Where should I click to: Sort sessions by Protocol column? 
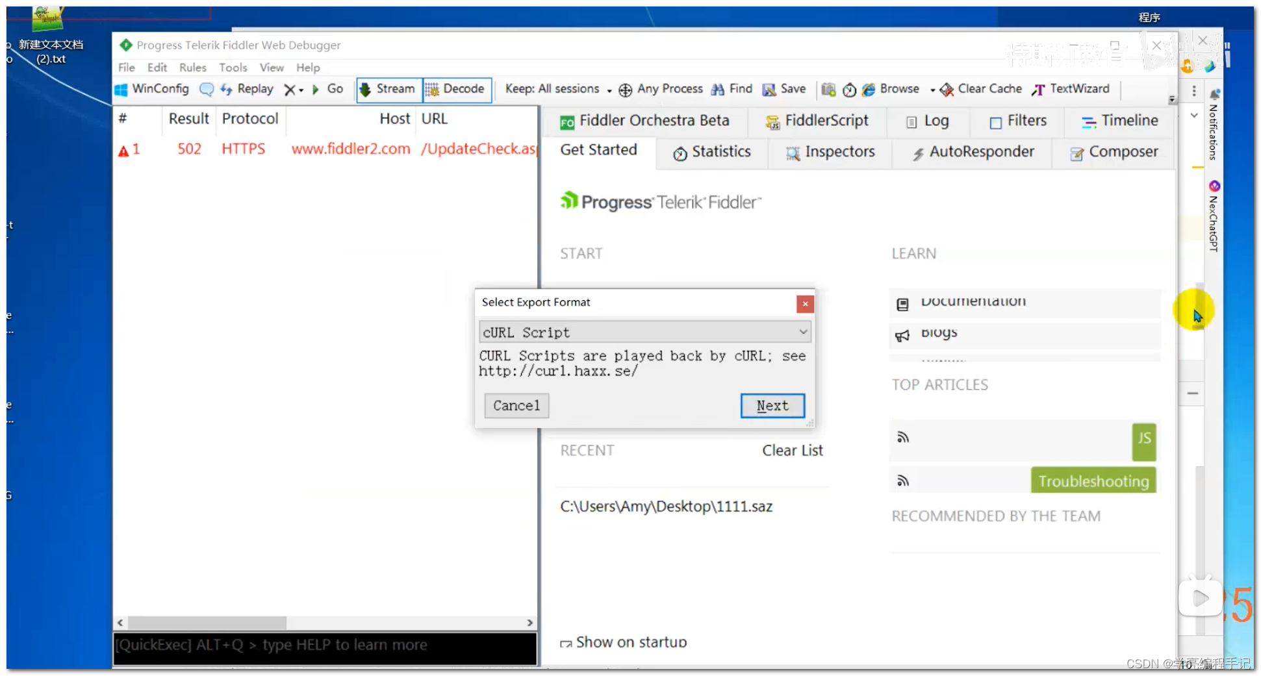pyautogui.click(x=250, y=119)
